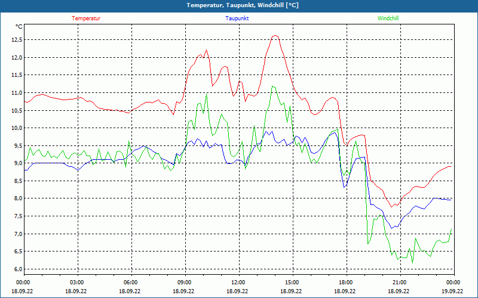This screenshot has height=298, width=478.
Task: Click the 9,5 y-axis value
Action: (x=19, y=145)
